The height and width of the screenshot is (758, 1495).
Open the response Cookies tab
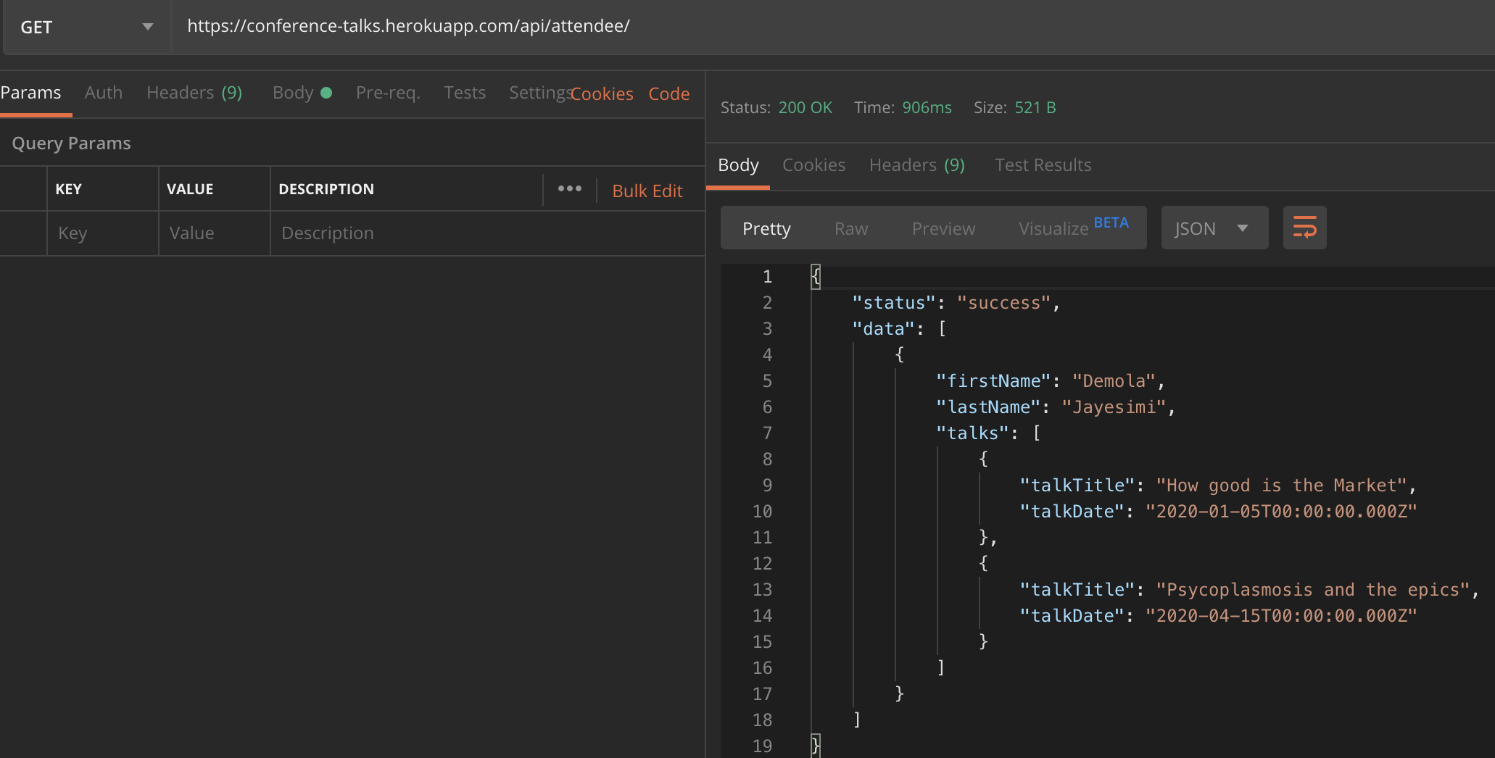[x=813, y=165]
